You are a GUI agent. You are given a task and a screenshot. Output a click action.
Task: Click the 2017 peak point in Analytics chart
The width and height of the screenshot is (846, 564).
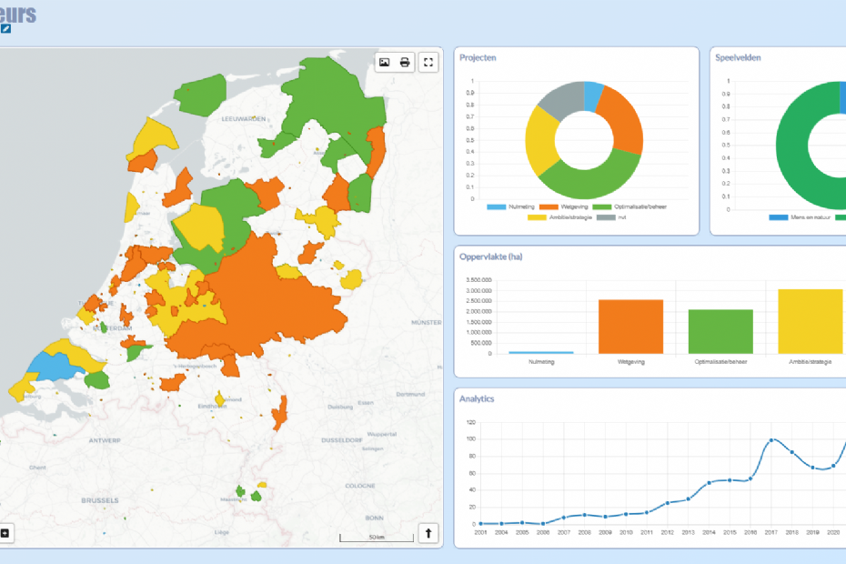771,440
